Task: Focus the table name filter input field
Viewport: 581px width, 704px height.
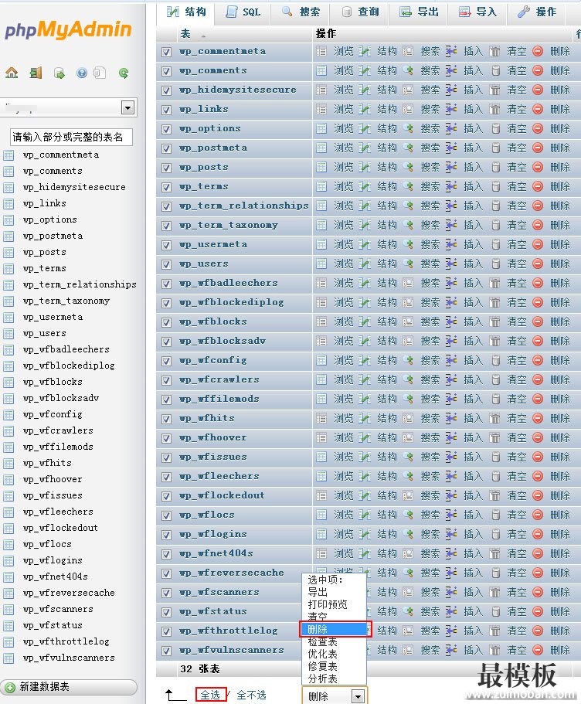Action: (71, 137)
